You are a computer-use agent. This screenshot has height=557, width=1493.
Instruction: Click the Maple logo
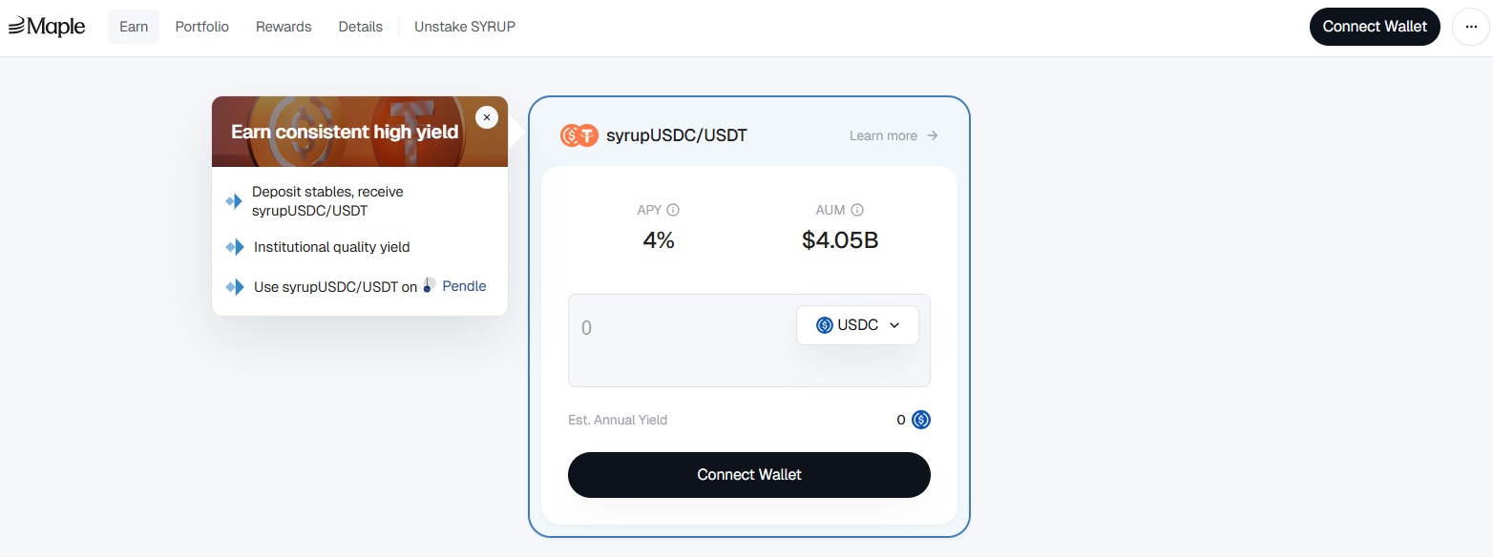47,27
